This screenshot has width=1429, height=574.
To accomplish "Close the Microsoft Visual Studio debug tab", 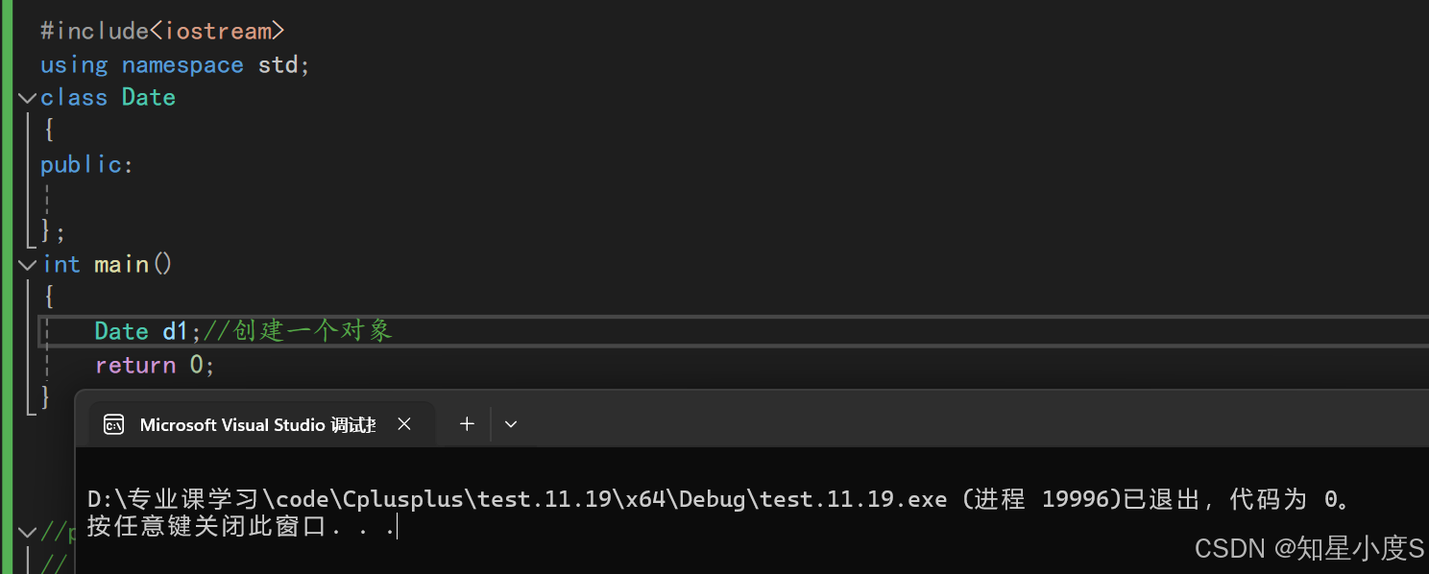I will [x=404, y=424].
